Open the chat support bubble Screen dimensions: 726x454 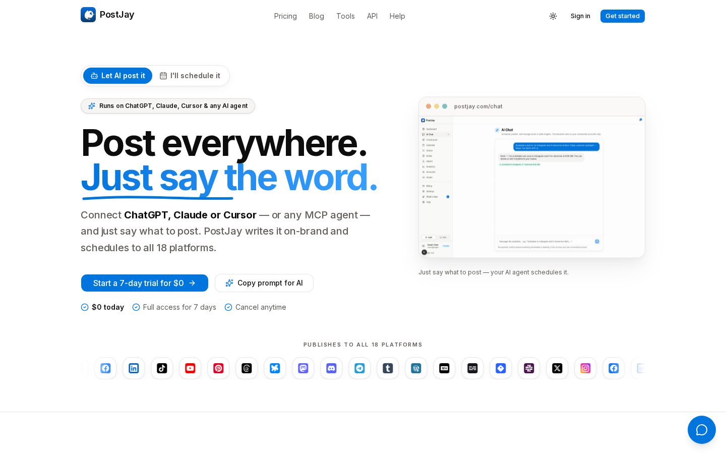702,430
